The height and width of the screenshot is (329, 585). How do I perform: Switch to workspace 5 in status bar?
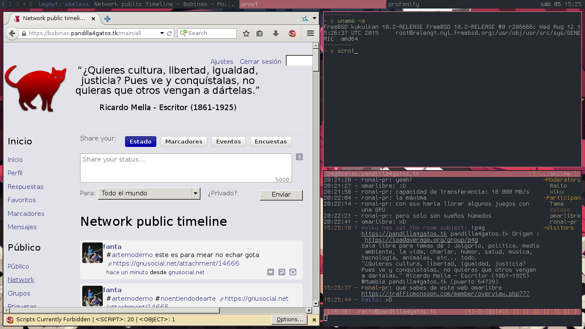tap(30, 4)
